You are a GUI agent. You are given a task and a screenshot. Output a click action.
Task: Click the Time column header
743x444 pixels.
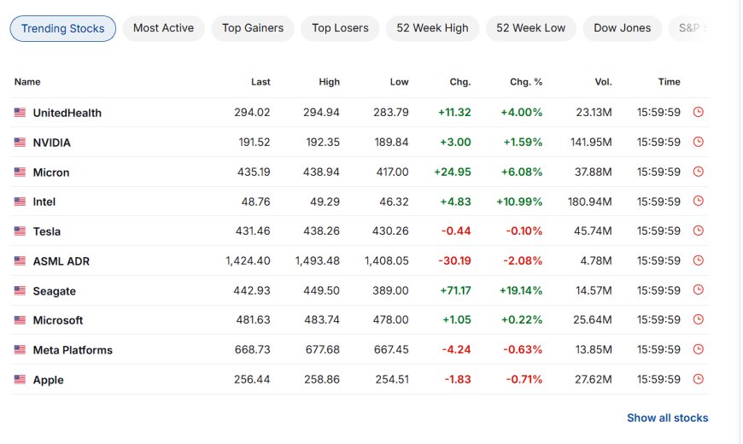point(669,82)
